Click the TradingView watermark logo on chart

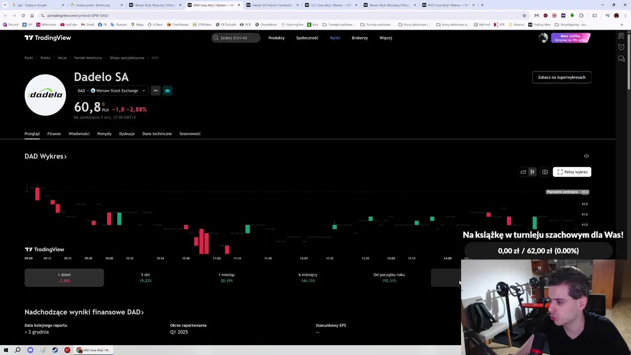44,249
